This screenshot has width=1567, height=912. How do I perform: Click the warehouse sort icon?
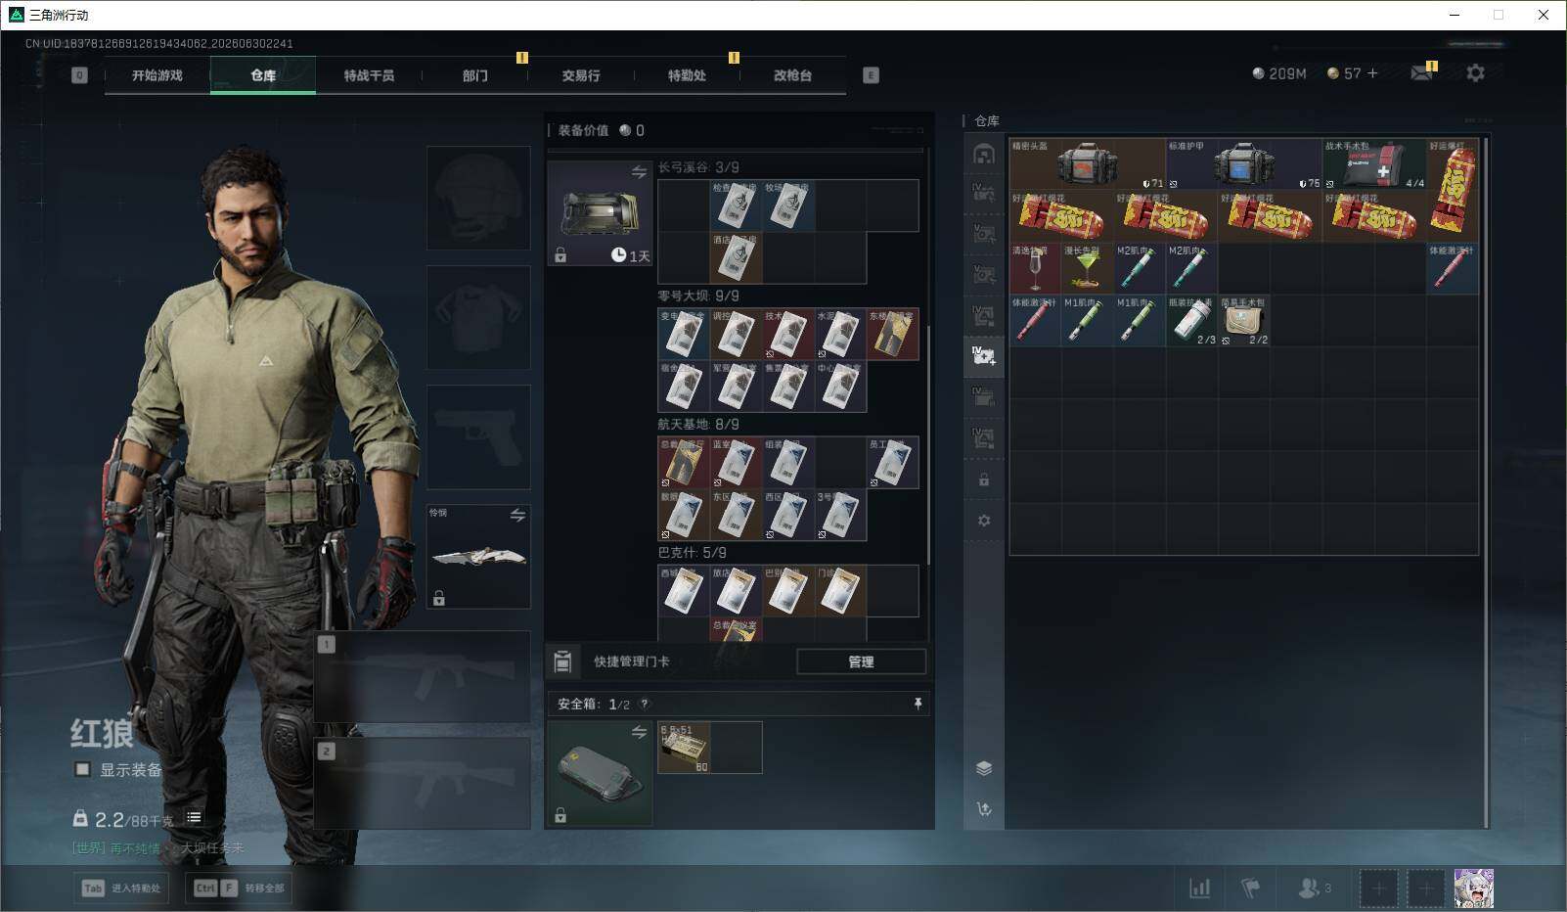[x=984, y=809]
